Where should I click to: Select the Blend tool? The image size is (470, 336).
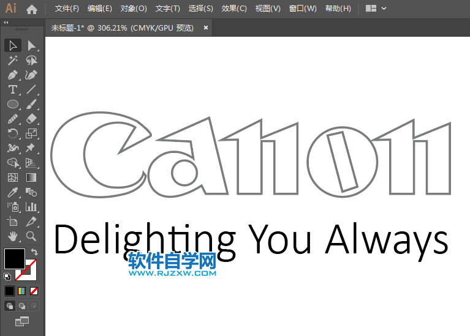(x=31, y=192)
